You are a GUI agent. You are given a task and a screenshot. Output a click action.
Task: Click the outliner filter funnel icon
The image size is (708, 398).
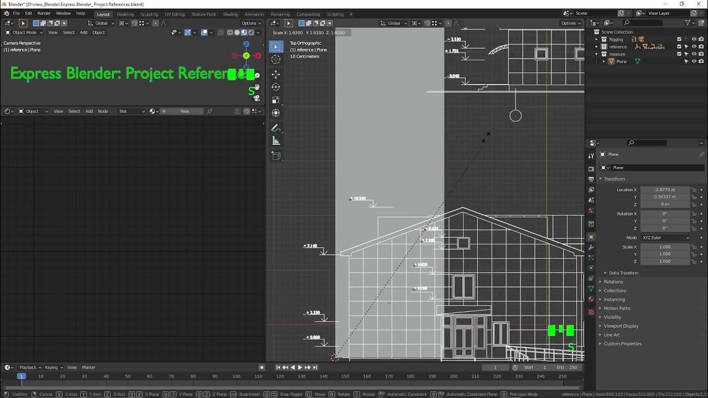coord(688,23)
